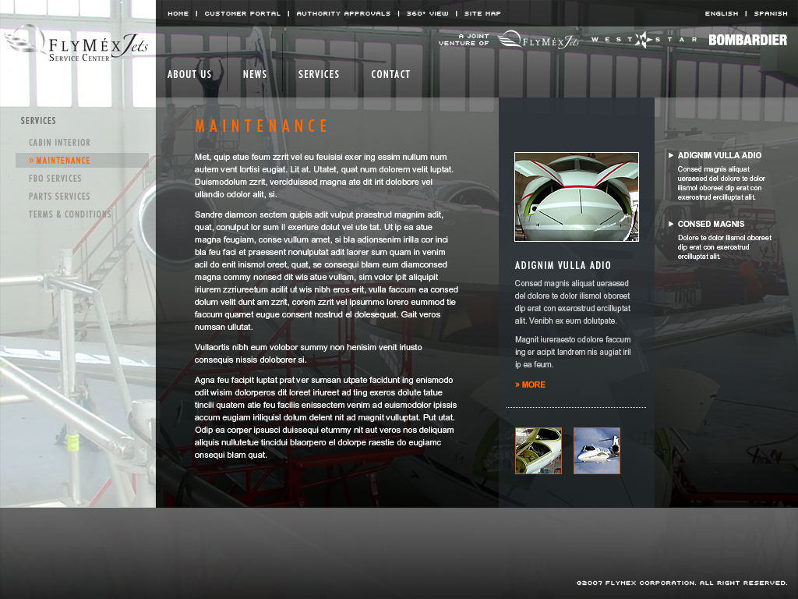Expand the CONSED MAGNIS arrow entry
This screenshot has height=599, width=798.
click(x=710, y=223)
